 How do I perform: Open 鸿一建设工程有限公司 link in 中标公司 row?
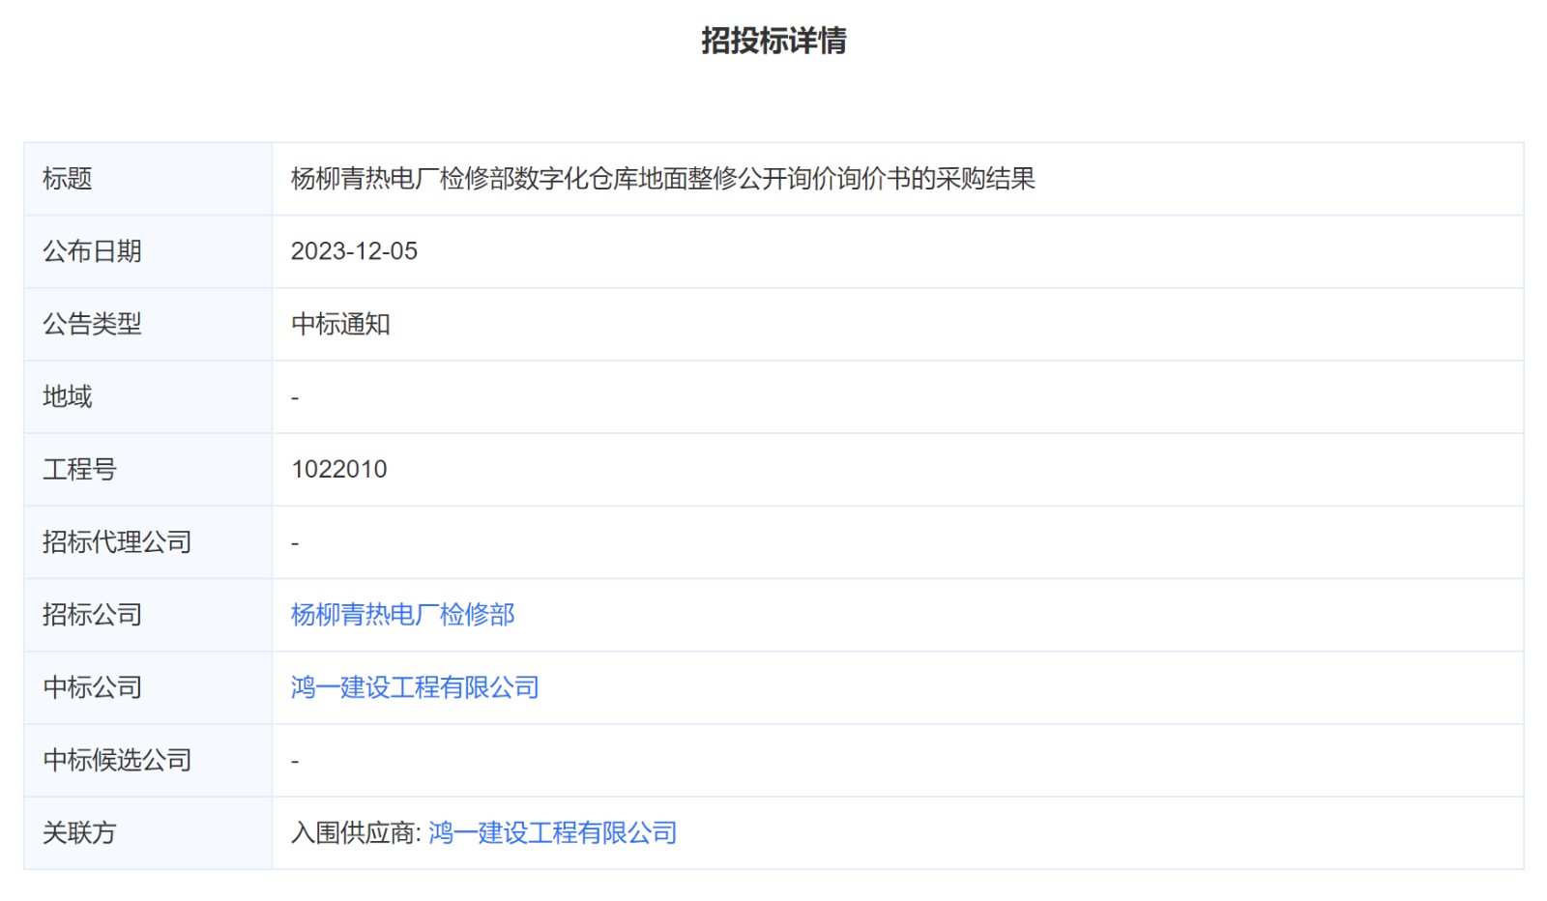[415, 687]
